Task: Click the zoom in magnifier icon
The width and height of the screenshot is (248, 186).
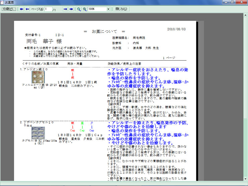Action: (84, 9)
